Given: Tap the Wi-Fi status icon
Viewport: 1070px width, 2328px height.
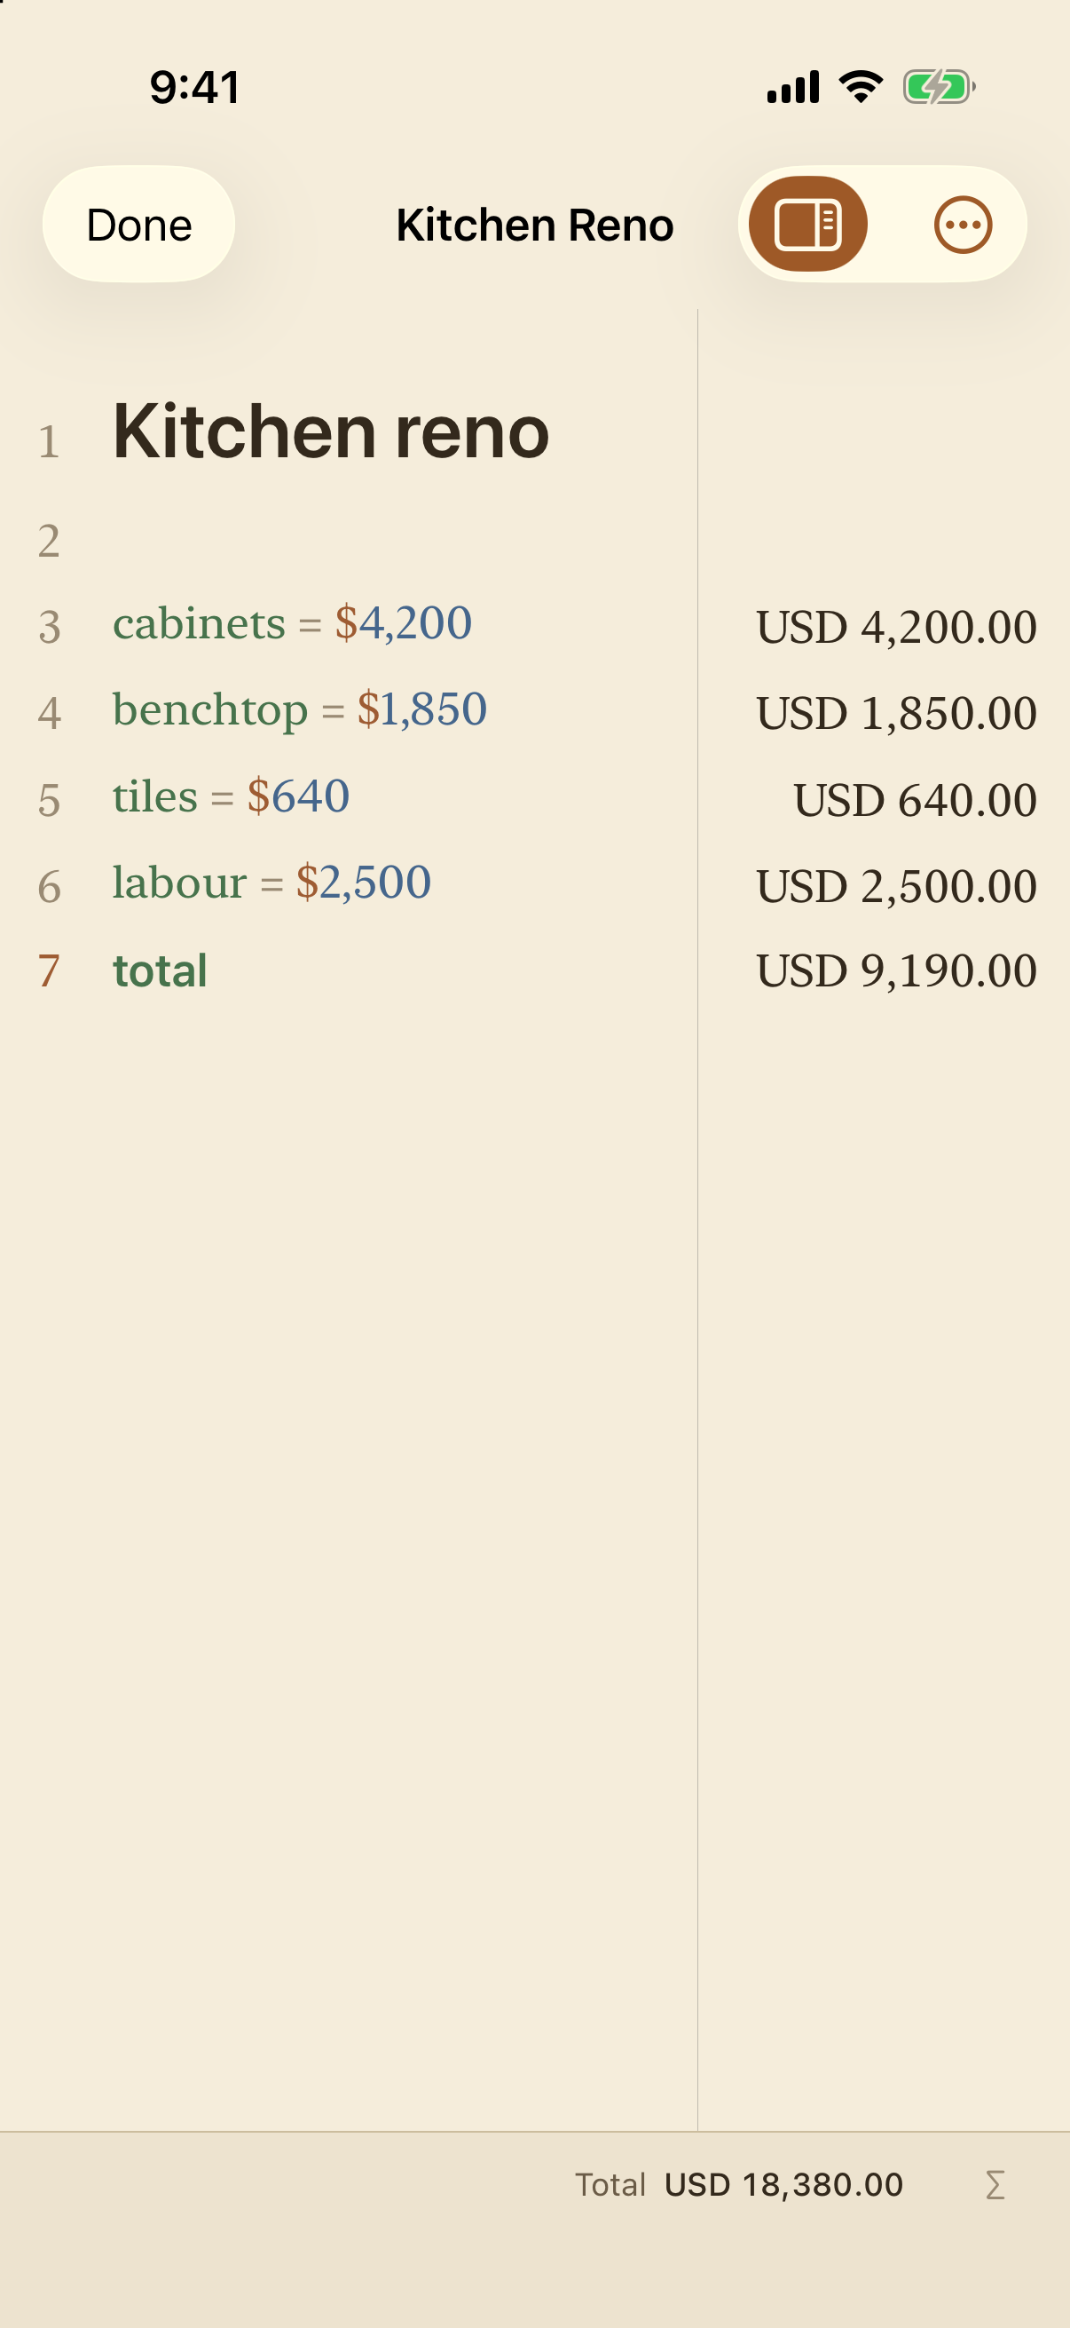Looking at the screenshot, I should point(861,87).
